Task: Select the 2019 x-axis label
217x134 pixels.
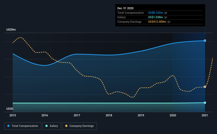Action: [x=141, y=115]
